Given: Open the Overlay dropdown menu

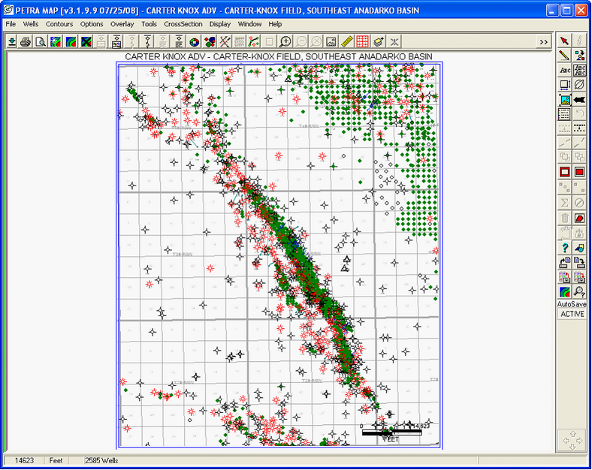Looking at the screenshot, I should coord(122,24).
